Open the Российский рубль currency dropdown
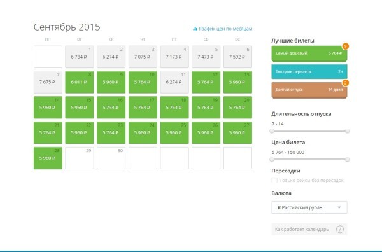The height and width of the screenshot is (252, 382). [x=309, y=207]
